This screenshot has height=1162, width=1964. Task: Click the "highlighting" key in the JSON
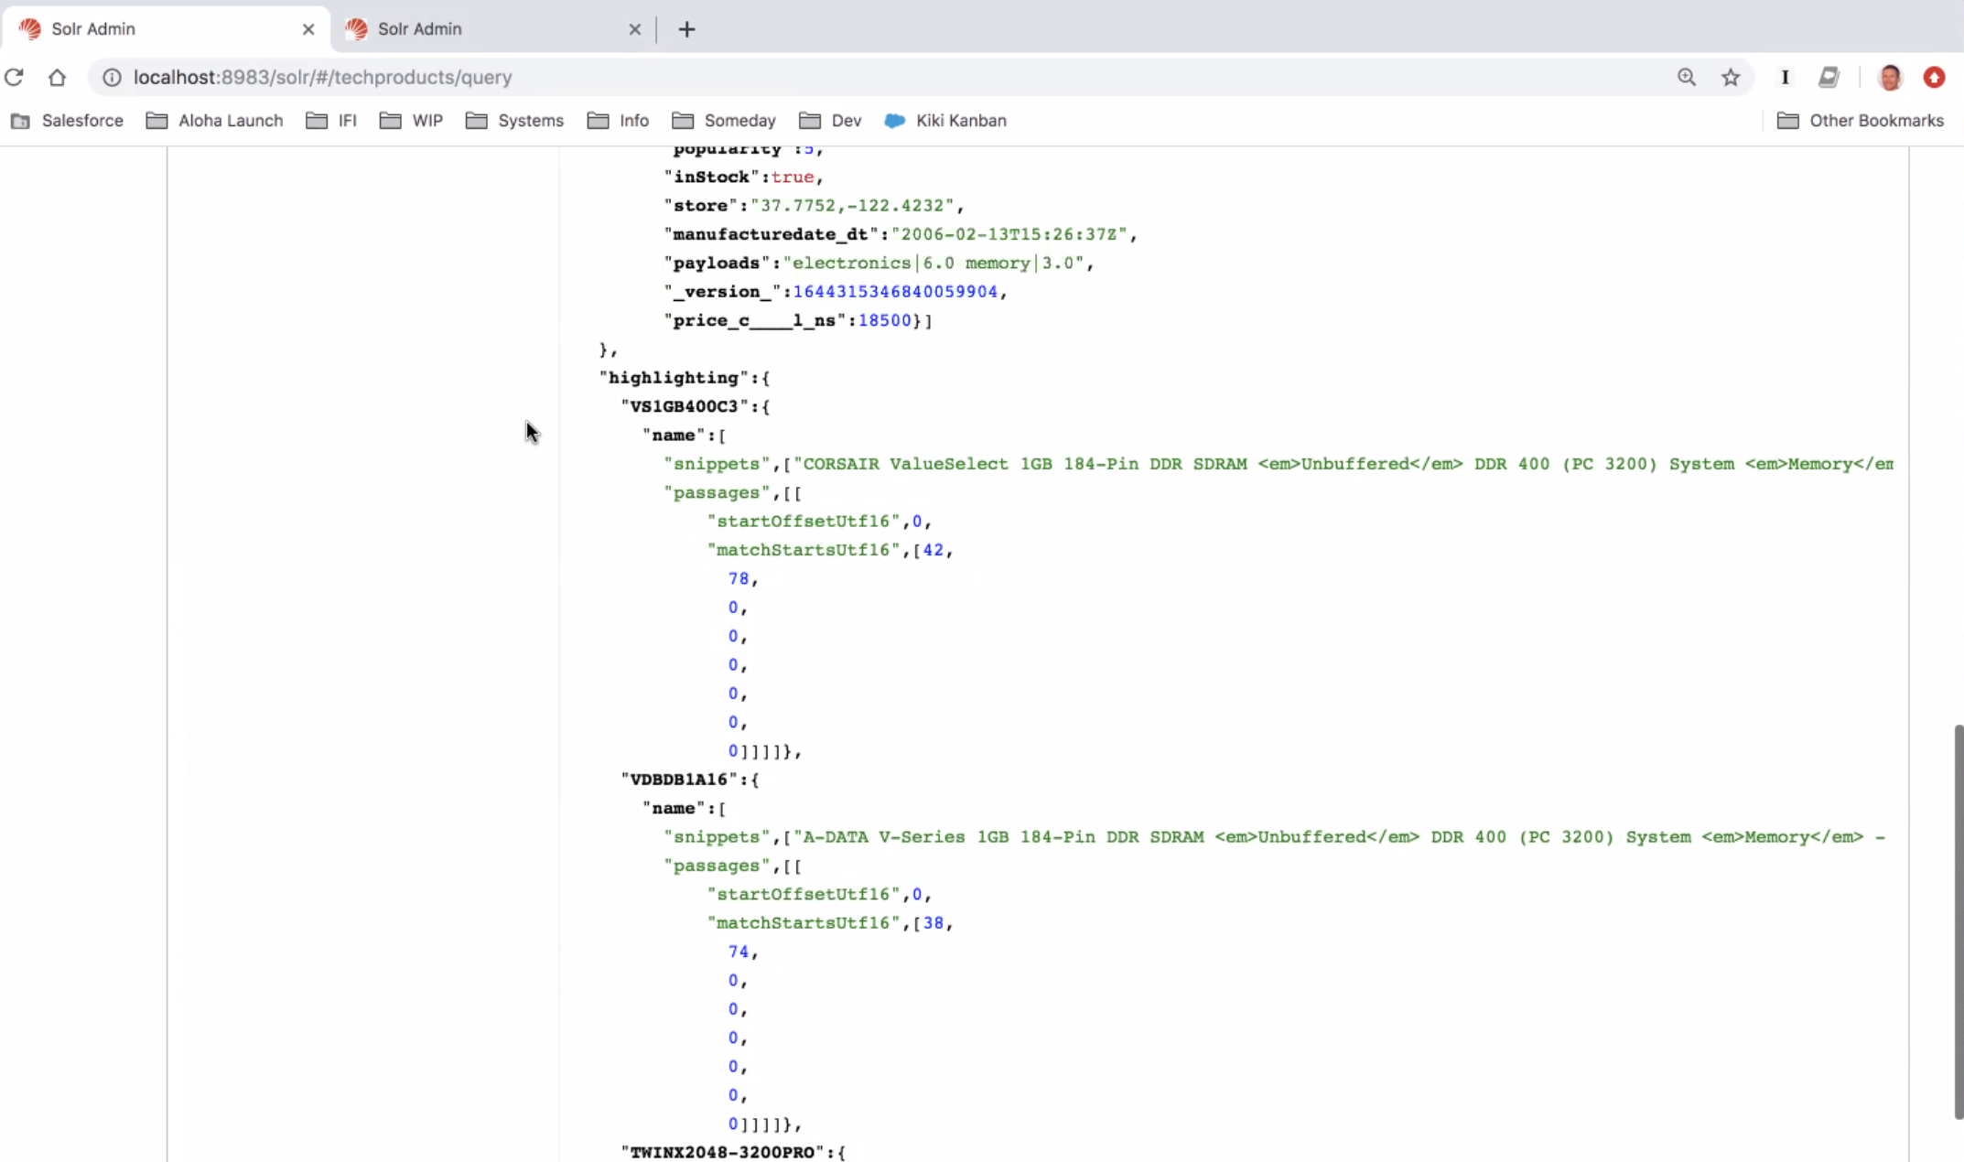tap(674, 378)
